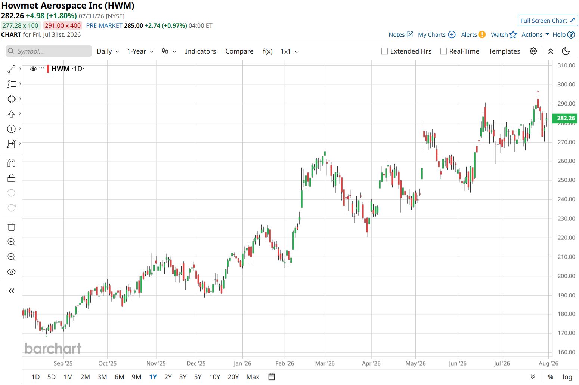
Task: Toggle the drawing lock icon
Action: [x=11, y=178]
